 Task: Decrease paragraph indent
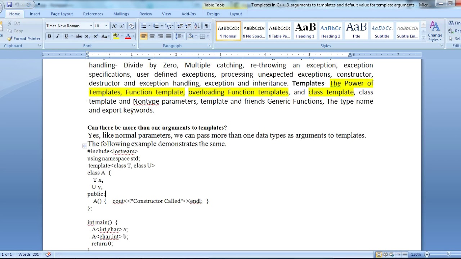point(180,26)
